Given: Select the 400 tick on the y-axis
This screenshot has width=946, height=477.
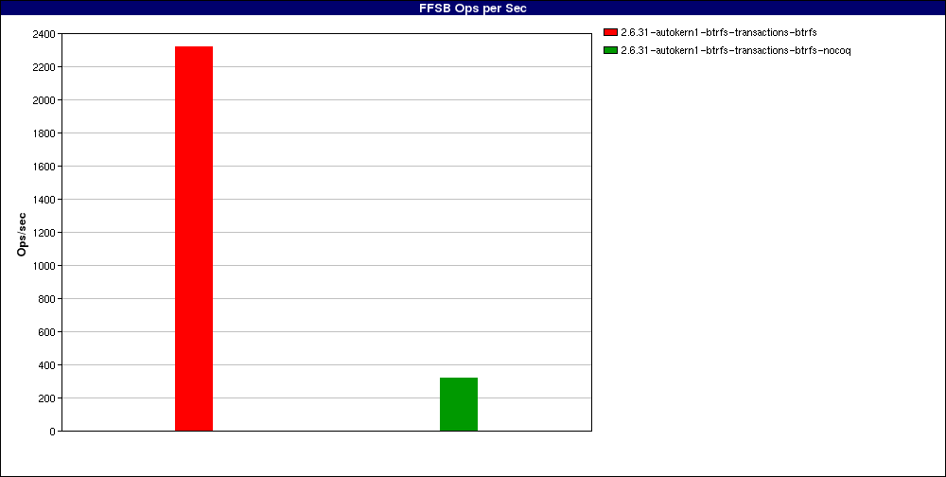Looking at the screenshot, I should pyautogui.click(x=46, y=365).
